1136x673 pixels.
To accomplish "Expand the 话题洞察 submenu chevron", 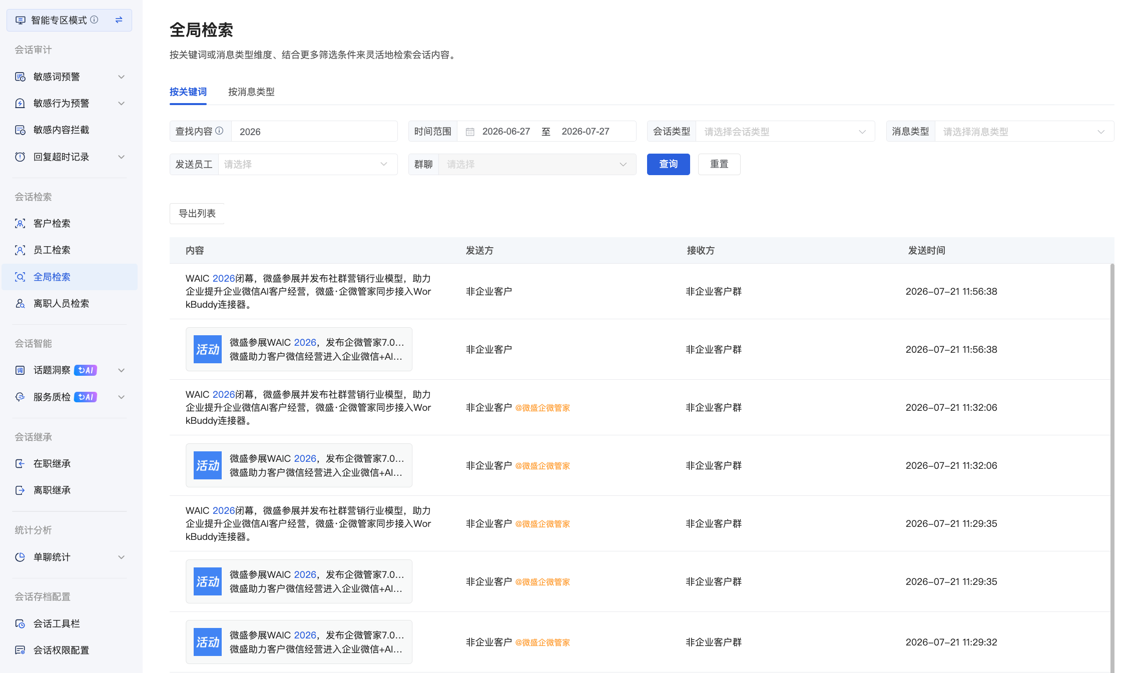I will (121, 370).
